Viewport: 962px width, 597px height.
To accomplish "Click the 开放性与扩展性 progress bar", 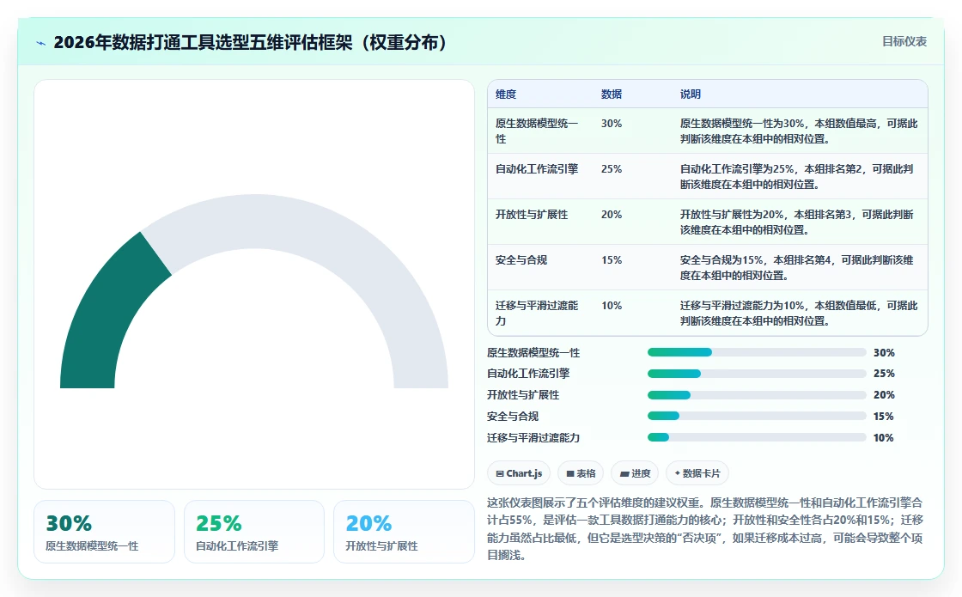I will tap(757, 395).
